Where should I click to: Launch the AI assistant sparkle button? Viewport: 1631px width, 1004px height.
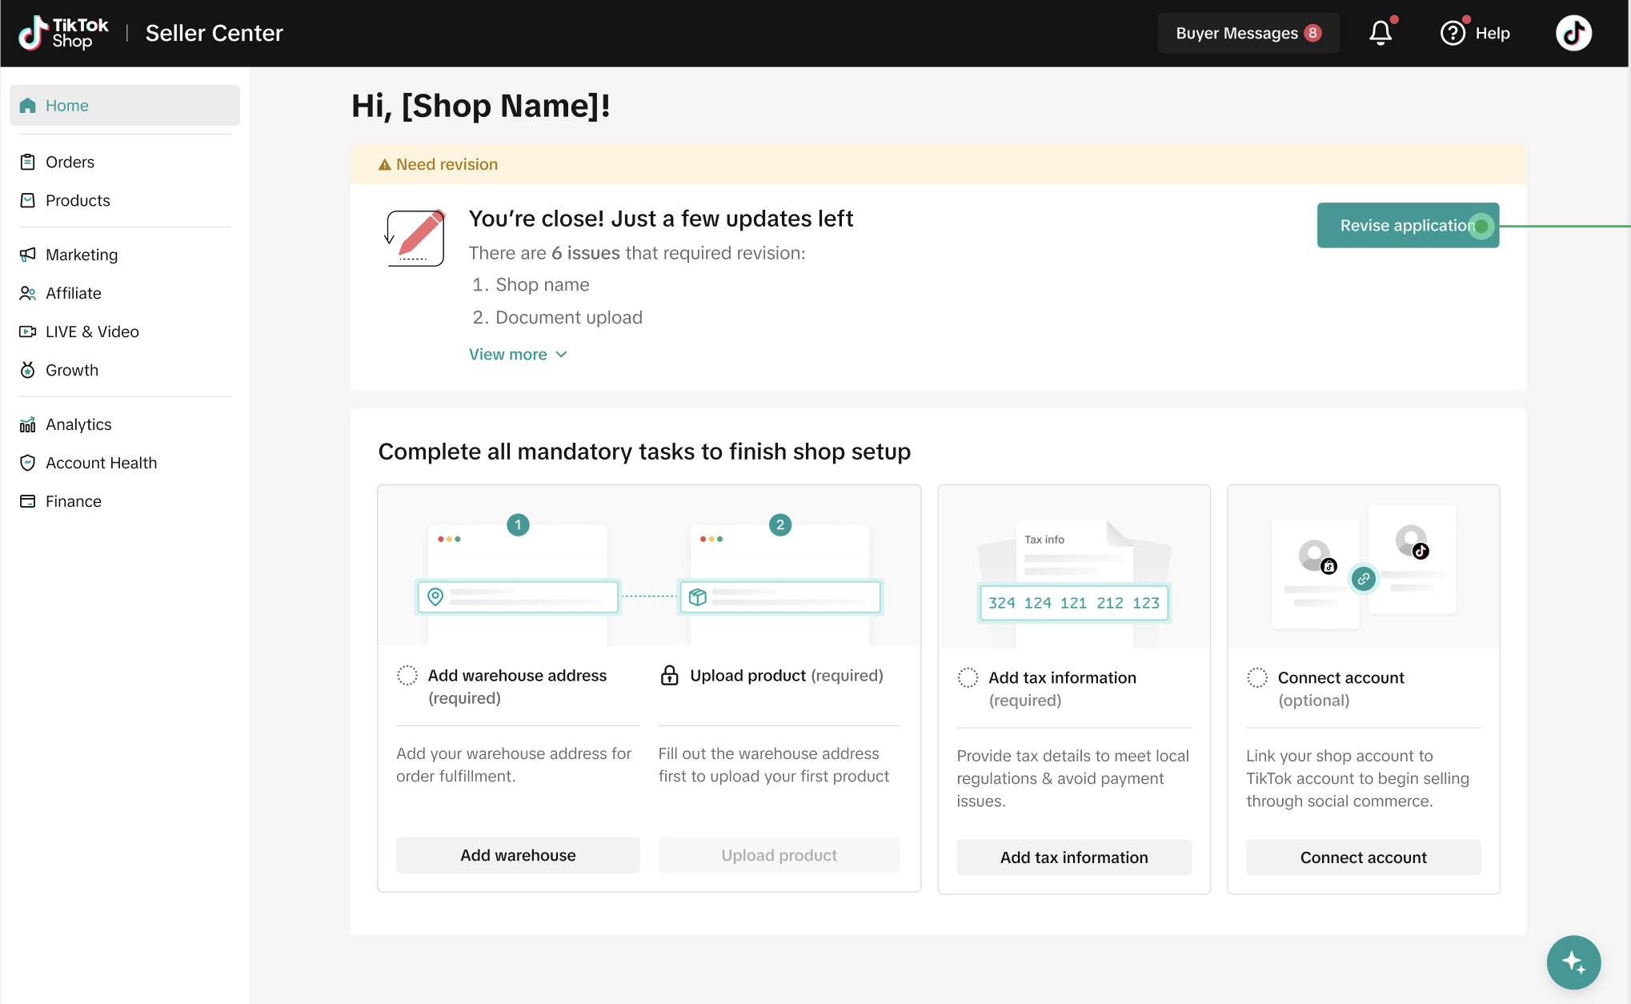tap(1573, 962)
